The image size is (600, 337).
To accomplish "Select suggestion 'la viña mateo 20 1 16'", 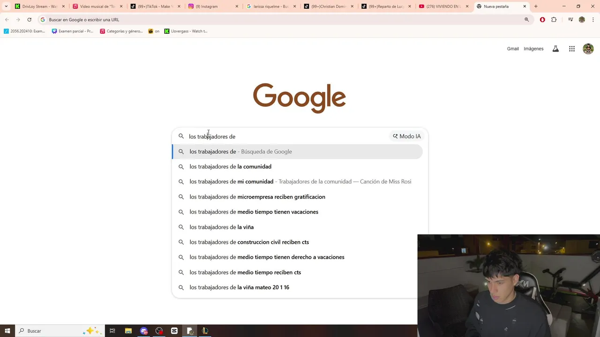I will (294, 287).
